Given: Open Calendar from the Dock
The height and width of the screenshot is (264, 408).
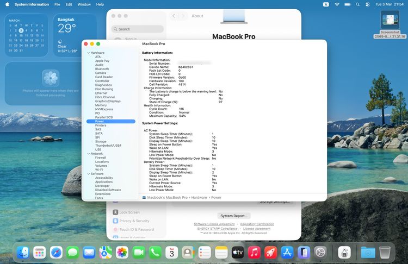Looking at the screenshot, I should [172, 252].
